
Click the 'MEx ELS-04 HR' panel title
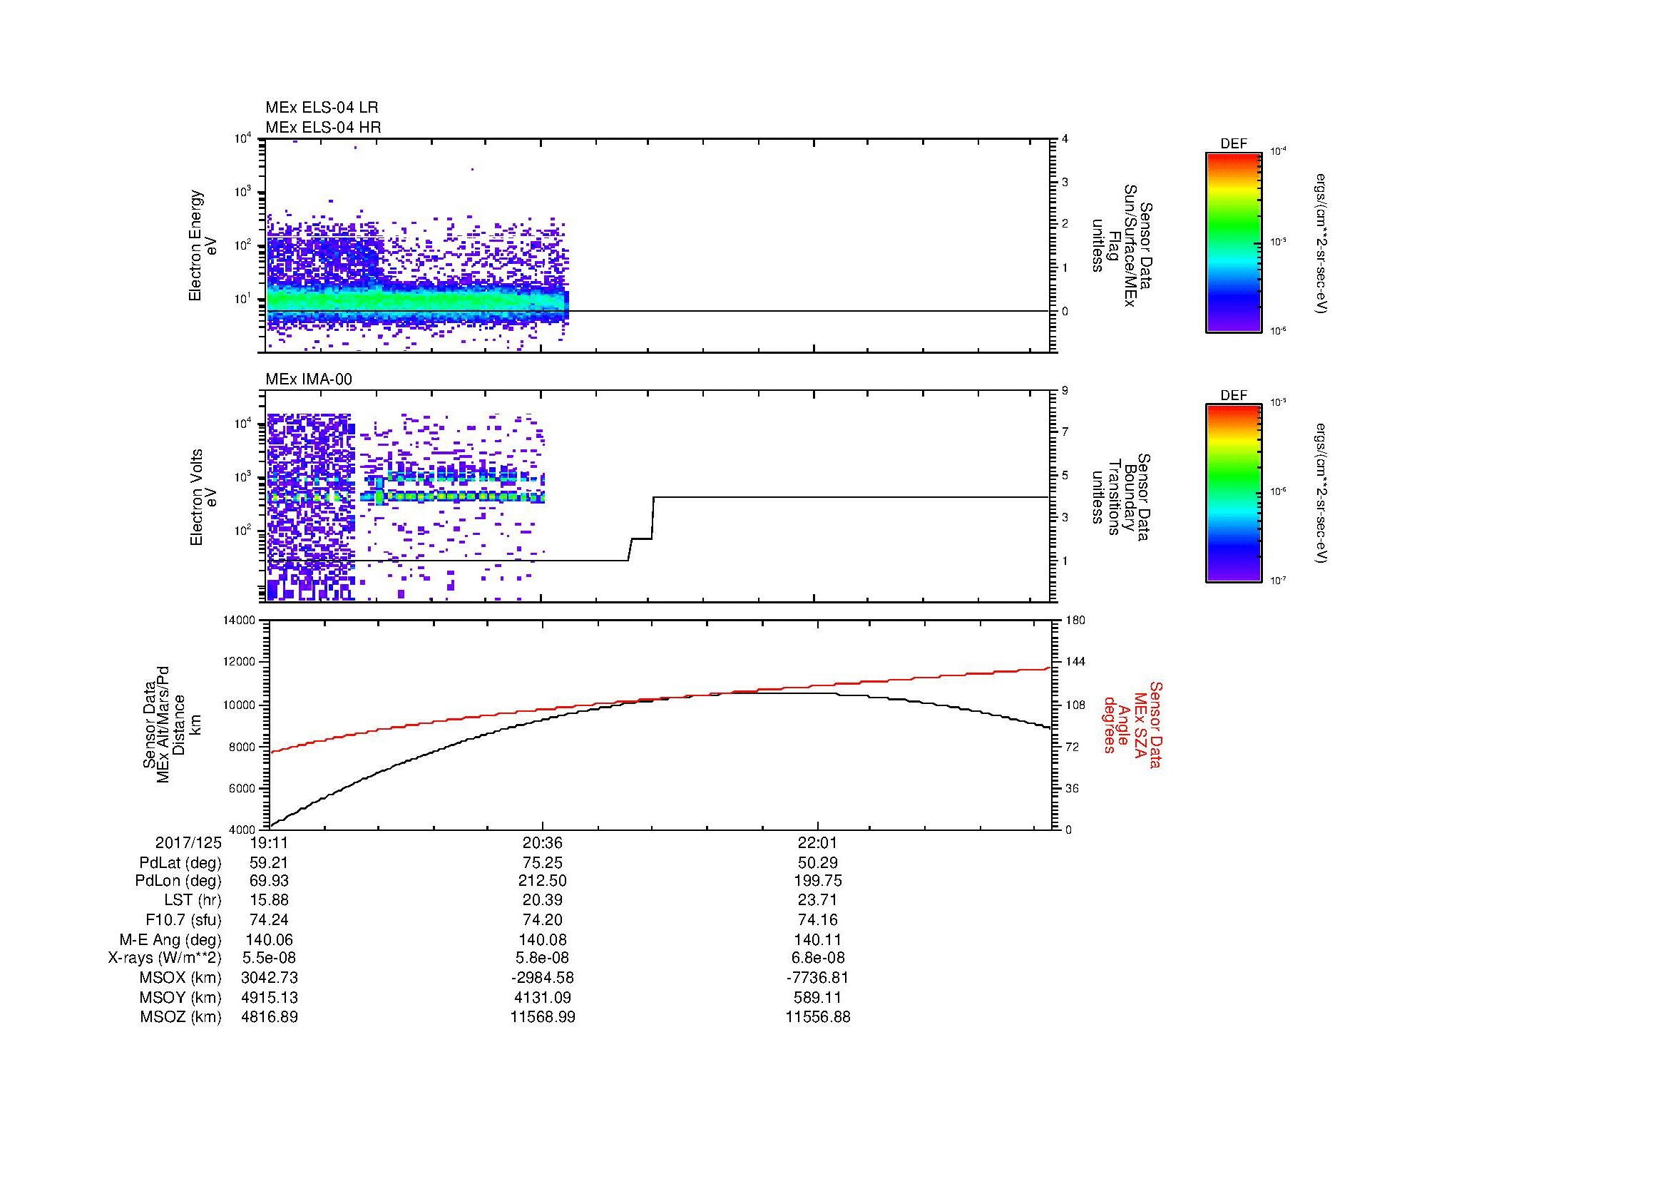click(x=323, y=127)
